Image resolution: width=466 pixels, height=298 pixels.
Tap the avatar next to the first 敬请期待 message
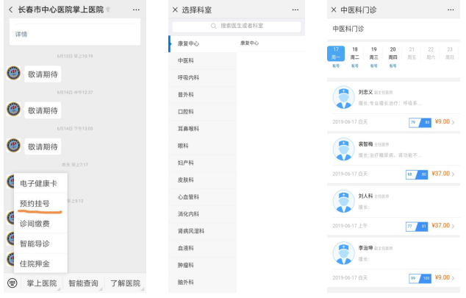pyautogui.click(x=13, y=74)
